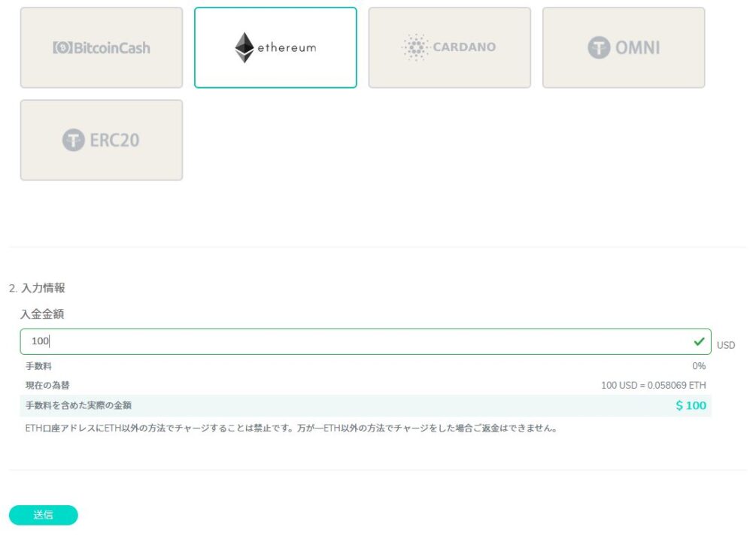Click the 2. 入力情報 section heading
753x539 pixels.
click(37, 288)
